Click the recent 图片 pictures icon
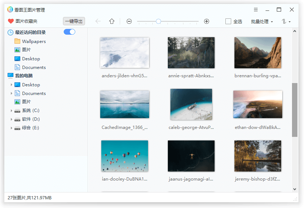 point(17,50)
